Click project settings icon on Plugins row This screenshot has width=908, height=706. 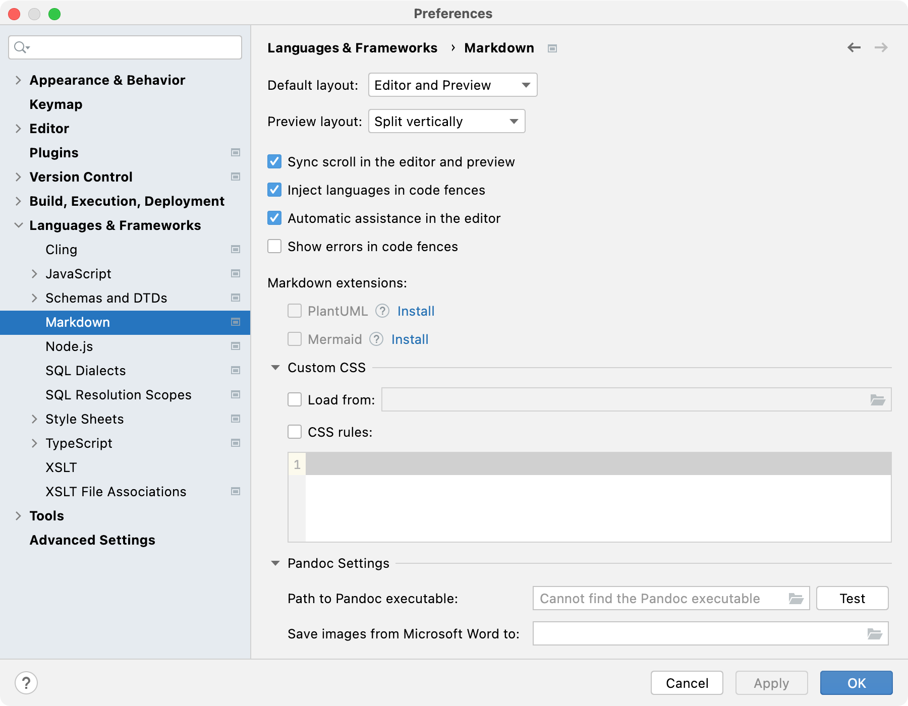[x=236, y=152]
